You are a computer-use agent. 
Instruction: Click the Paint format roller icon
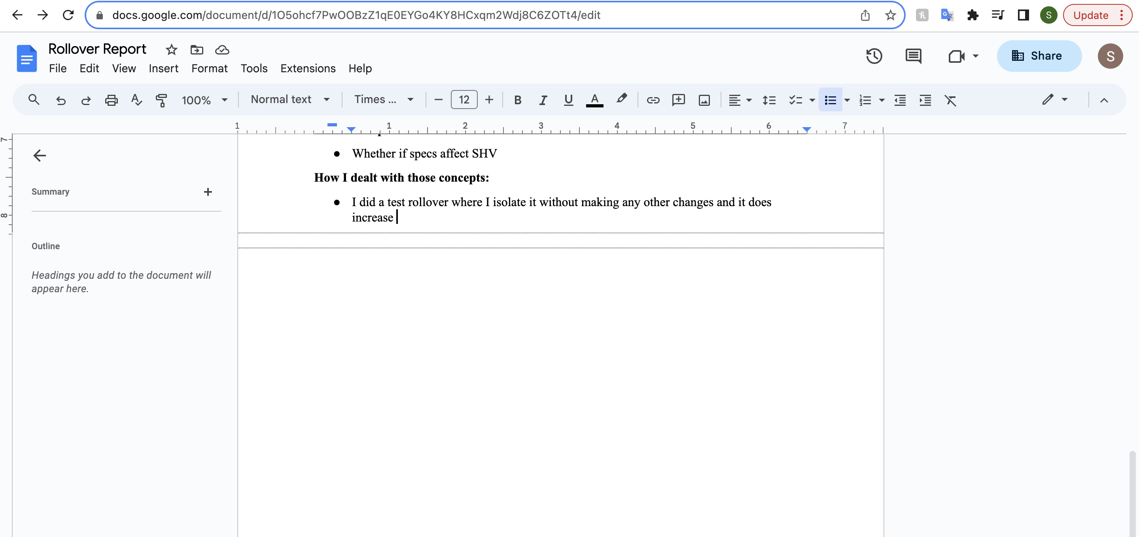click(161, 100)
